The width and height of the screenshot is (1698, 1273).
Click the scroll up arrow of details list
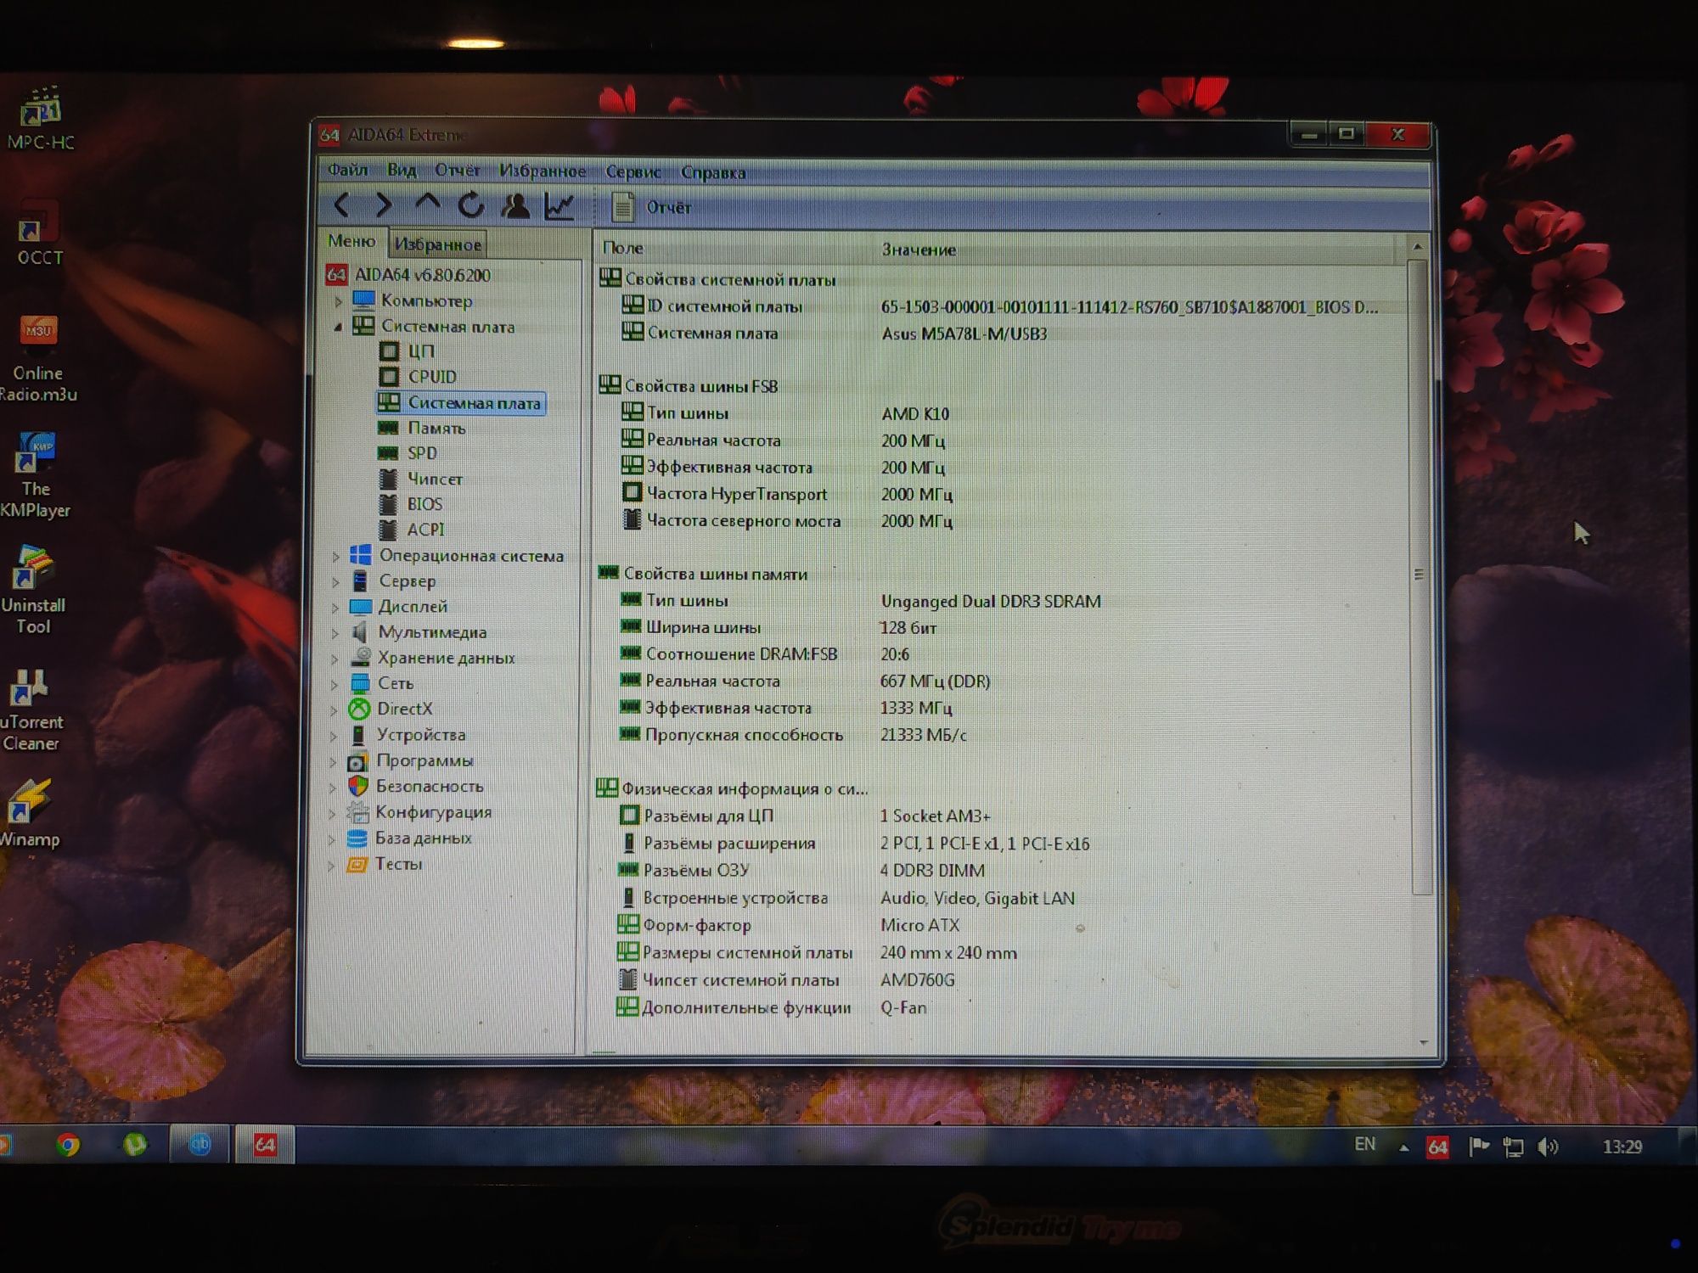(1417, 246)
